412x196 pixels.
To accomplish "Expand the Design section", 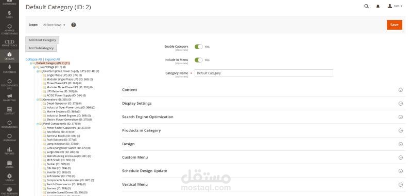I will click(264, 144).
